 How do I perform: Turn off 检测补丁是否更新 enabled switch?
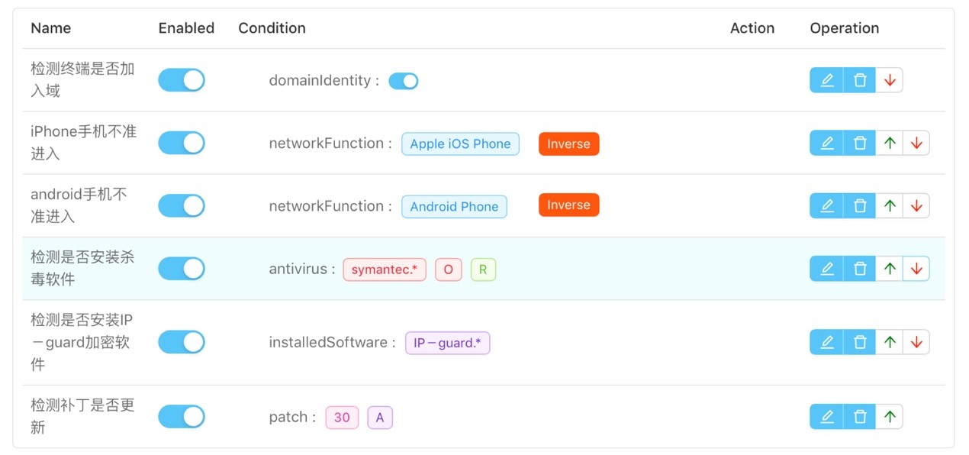[x=182, y=417]
